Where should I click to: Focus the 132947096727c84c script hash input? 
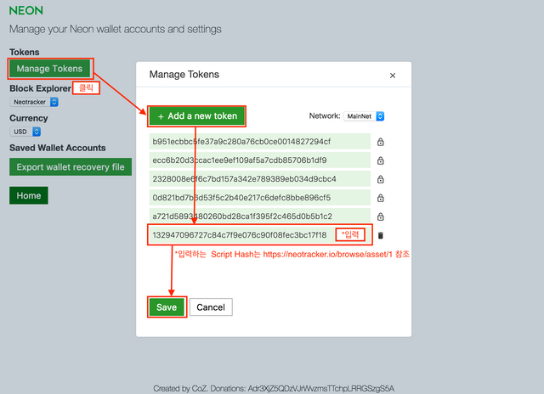(x=260, y=235)
